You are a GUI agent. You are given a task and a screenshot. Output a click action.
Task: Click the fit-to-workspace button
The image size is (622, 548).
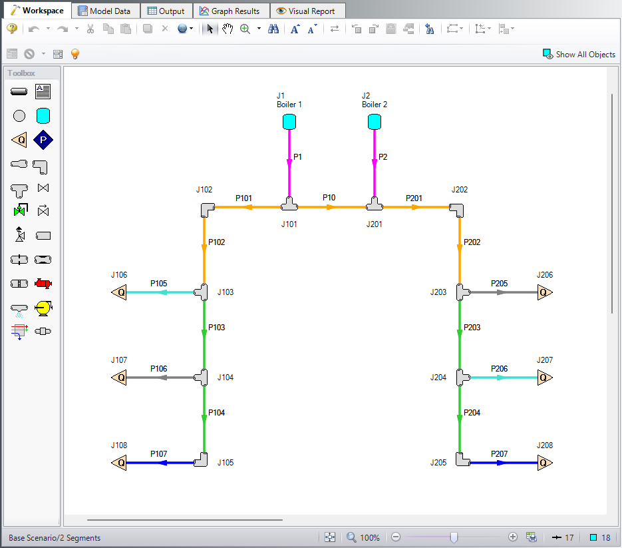[x=329, y=537]
